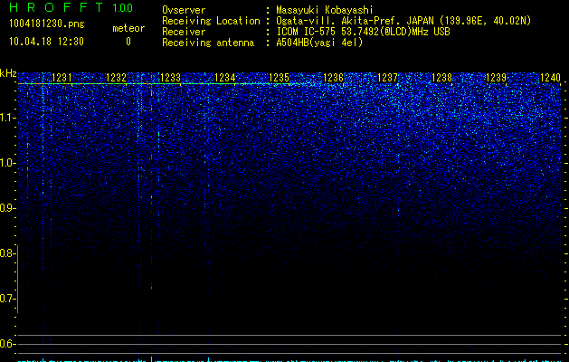Click time marker 1233

point(170,78)
